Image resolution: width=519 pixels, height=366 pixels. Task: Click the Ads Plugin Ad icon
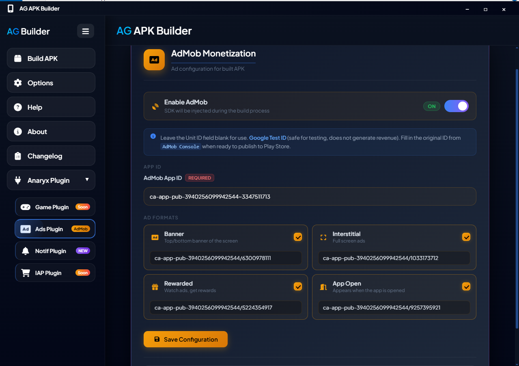(x=26, y=229)
